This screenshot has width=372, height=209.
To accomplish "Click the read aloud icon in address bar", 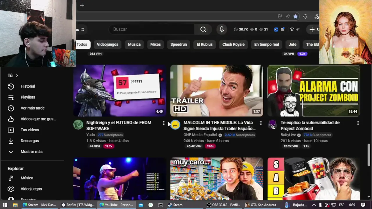I will coord(288,17).
